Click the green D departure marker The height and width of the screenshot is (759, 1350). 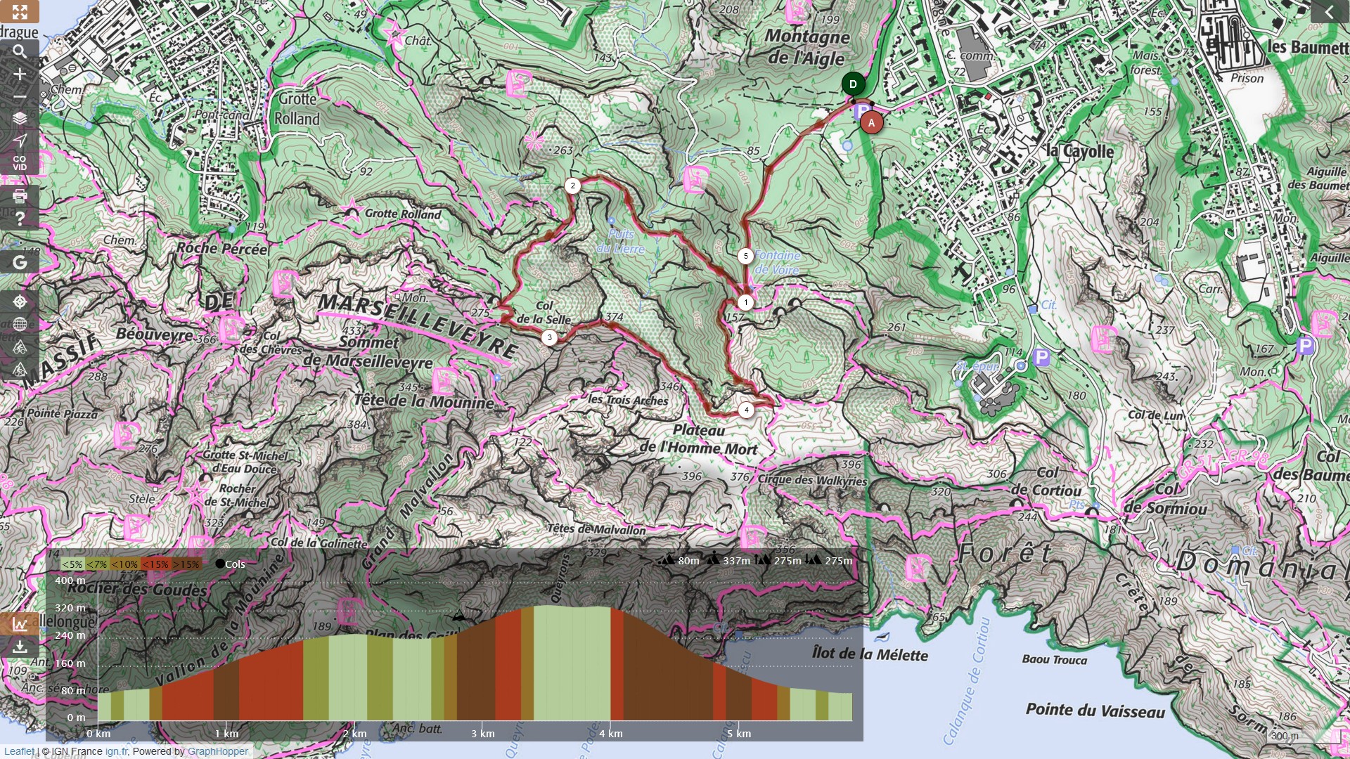tap(853, 84)
